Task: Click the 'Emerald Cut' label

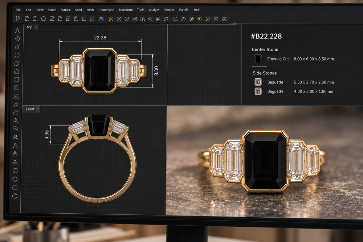Action: coord(278,59)
